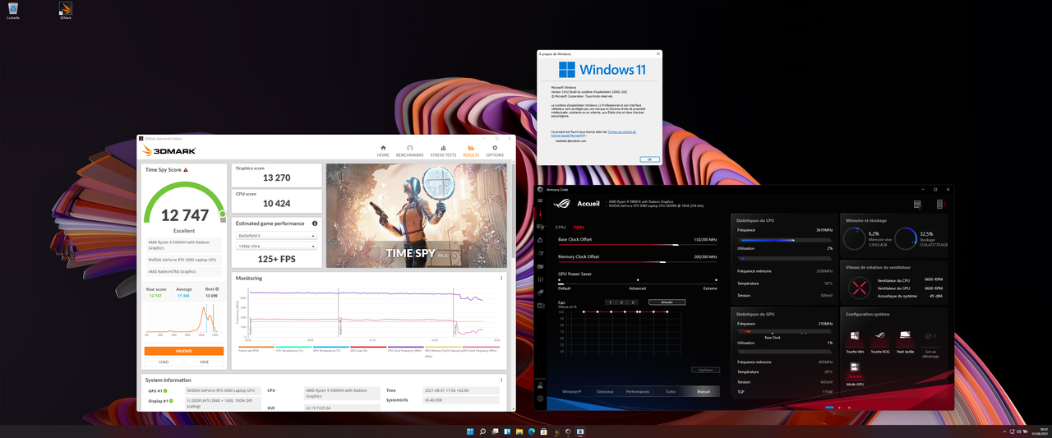This screenshot has height=438, width=1052.
Task: Toggle Son au démarrage setting
Action: [930, 343]
